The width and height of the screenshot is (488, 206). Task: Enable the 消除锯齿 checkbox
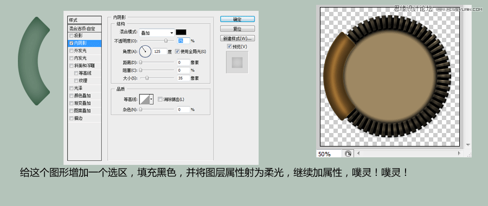click(x=160, y=99)
